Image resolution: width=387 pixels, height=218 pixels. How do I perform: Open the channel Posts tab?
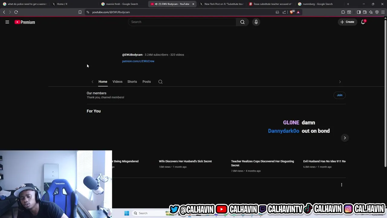pos(147,82)
